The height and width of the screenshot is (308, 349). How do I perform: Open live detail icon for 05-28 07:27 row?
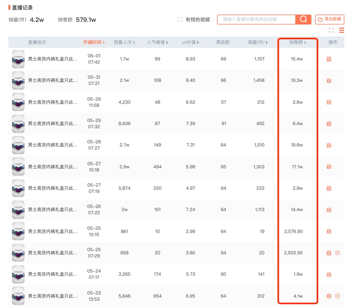(329, 145)
